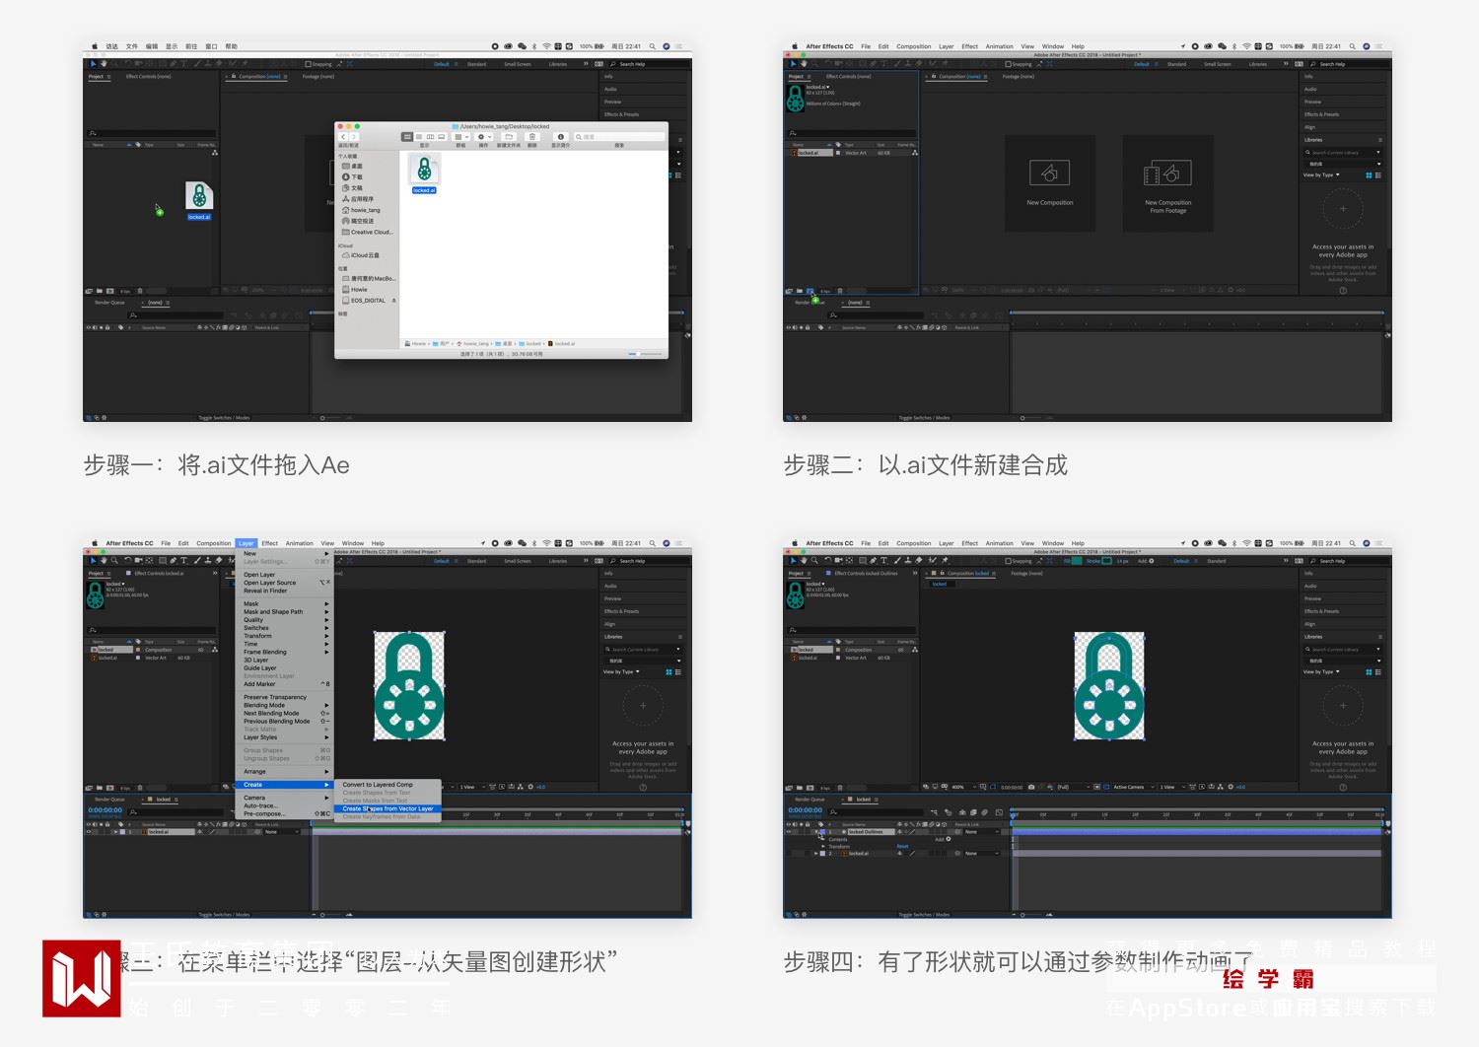This screenshot has height=1047, width=1479.
Task: Click the project trash icon in step two screenshot
Action: click(840, 291)
